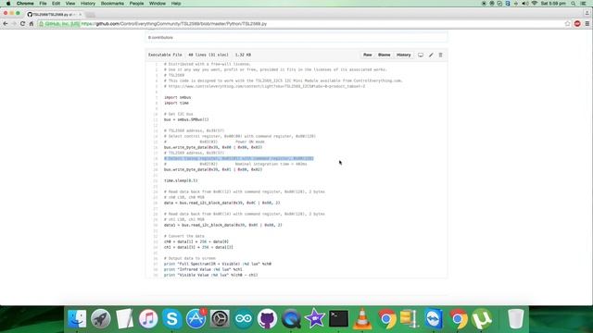Click the pencil edit file icon
The width and height of the screenshot is (593, 333).
[x=431, y=55]
